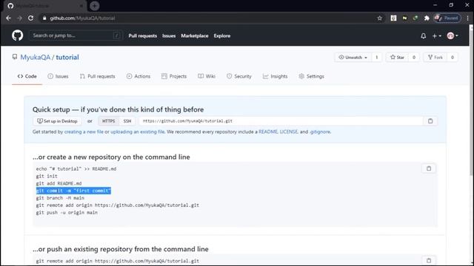
Task: Click Set up in Desktop button
Action: pyautogui.click(x=57, y=121)
